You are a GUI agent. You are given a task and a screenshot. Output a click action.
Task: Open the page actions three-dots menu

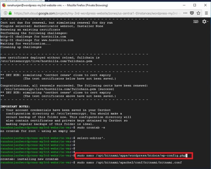click(185, 13)
